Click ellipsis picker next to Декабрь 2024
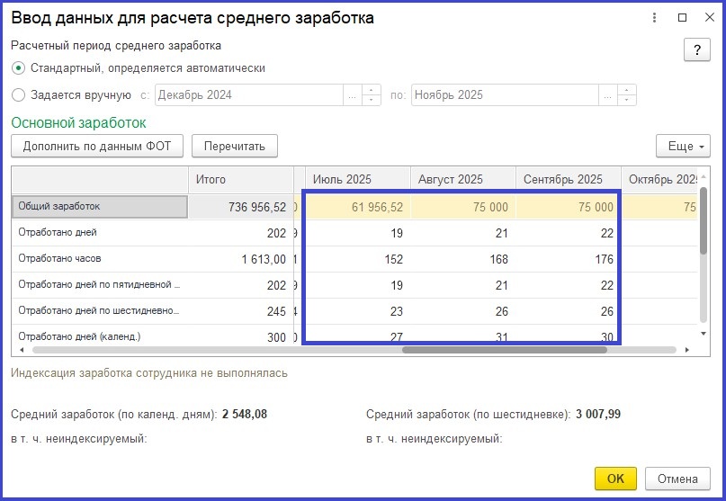Viewport: 726px width, 501px height. [352, 95]
